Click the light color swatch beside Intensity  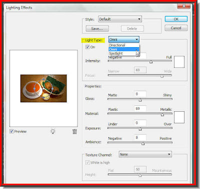point(179,62)
